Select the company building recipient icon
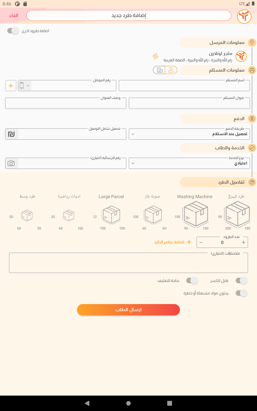 pos(159,70)
